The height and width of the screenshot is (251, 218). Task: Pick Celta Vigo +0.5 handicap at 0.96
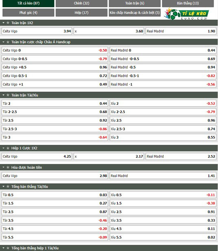point(55,67)
